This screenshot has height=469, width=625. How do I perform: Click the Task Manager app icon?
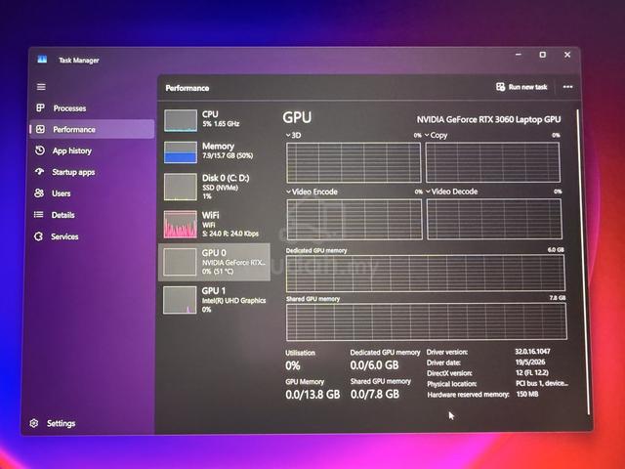42,60
